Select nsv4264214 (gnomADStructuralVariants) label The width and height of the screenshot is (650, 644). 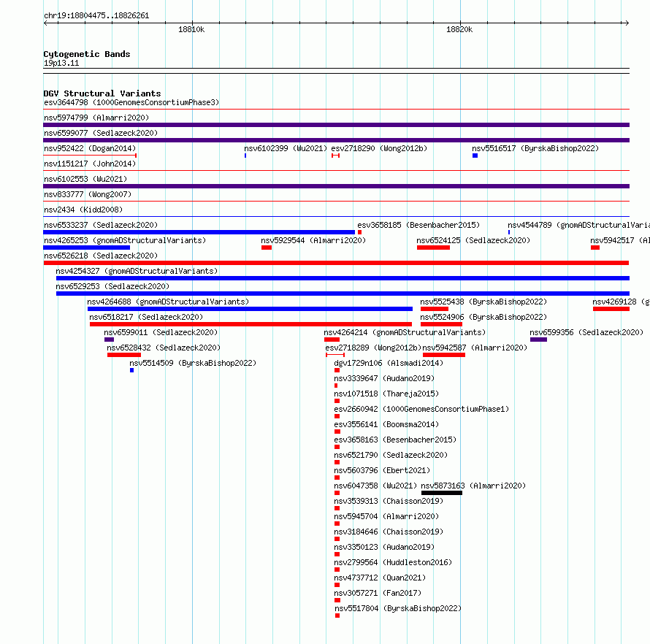click(x=405, y=332)
